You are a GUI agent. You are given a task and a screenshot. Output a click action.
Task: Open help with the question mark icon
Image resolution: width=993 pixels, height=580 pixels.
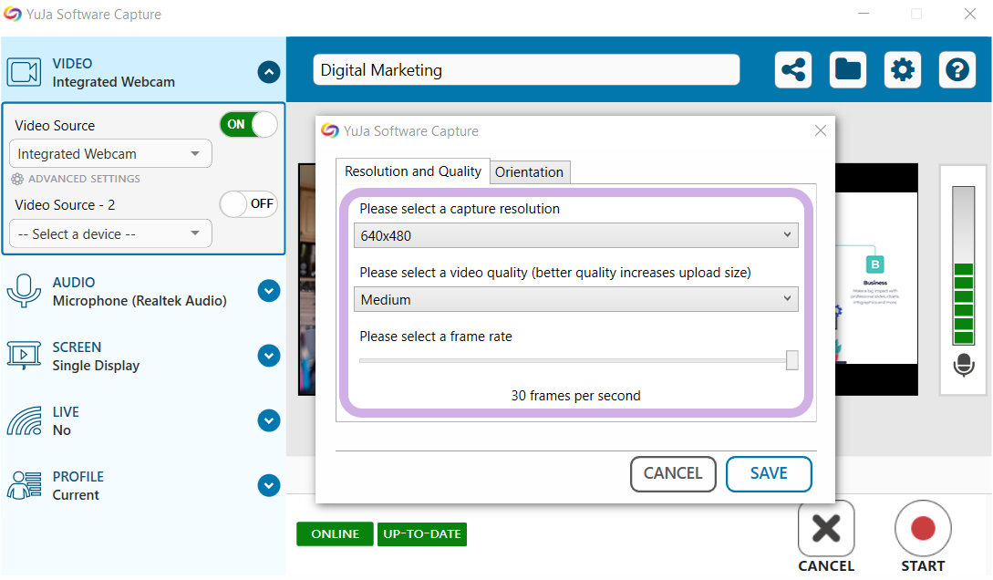click(x=957, y=69)
